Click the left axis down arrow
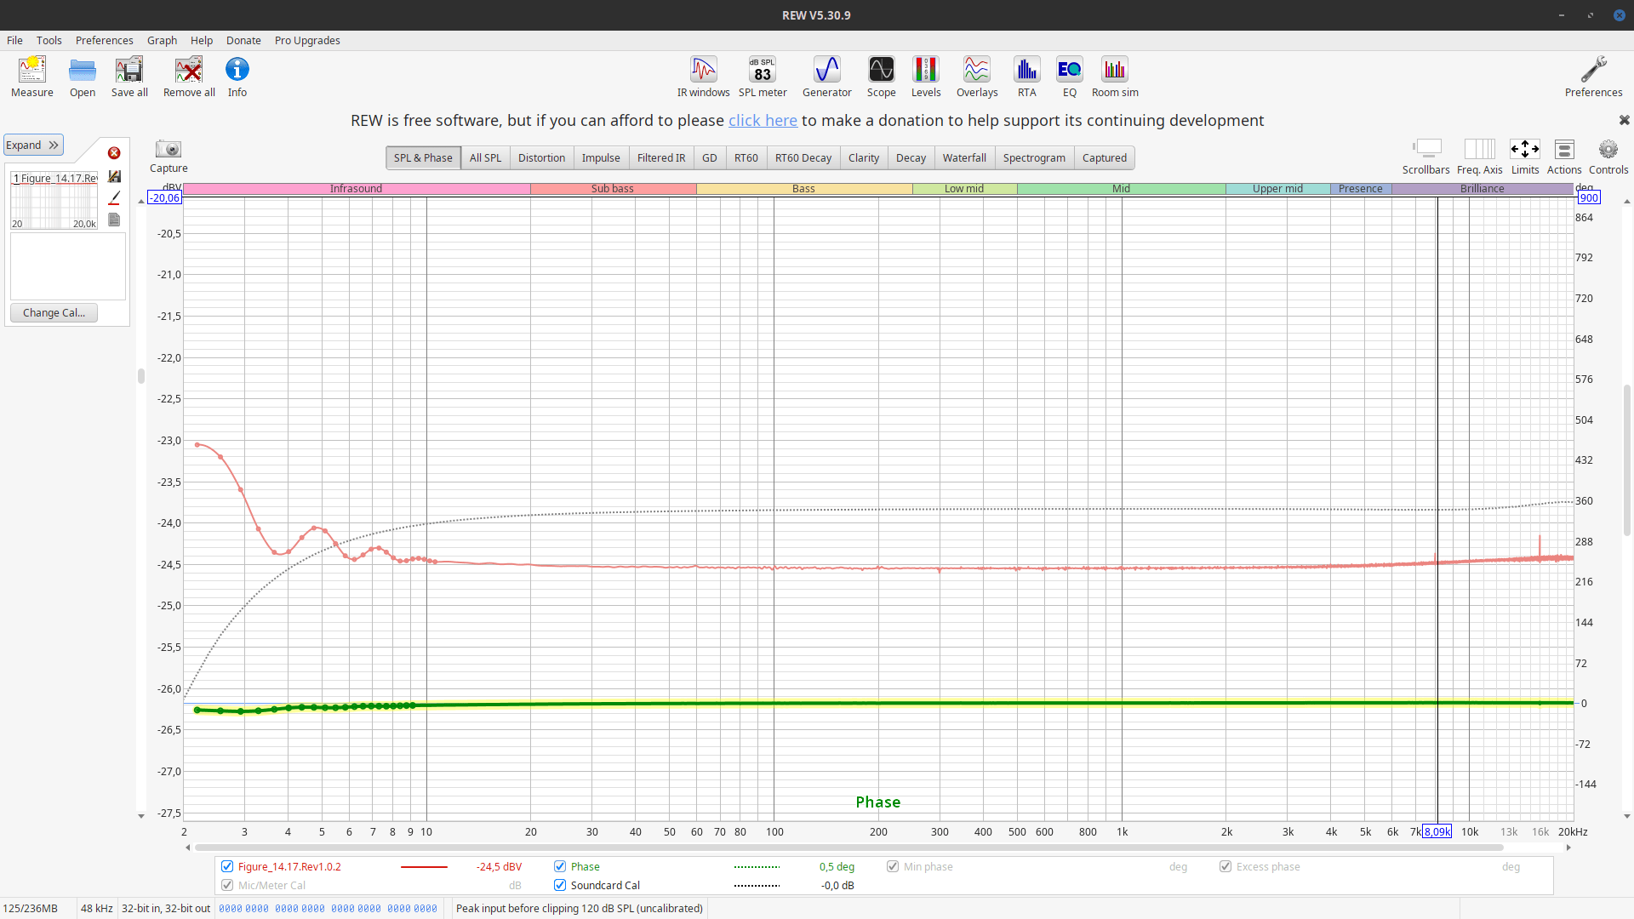This screenshot has width=1634, height=919. point(141,816)
